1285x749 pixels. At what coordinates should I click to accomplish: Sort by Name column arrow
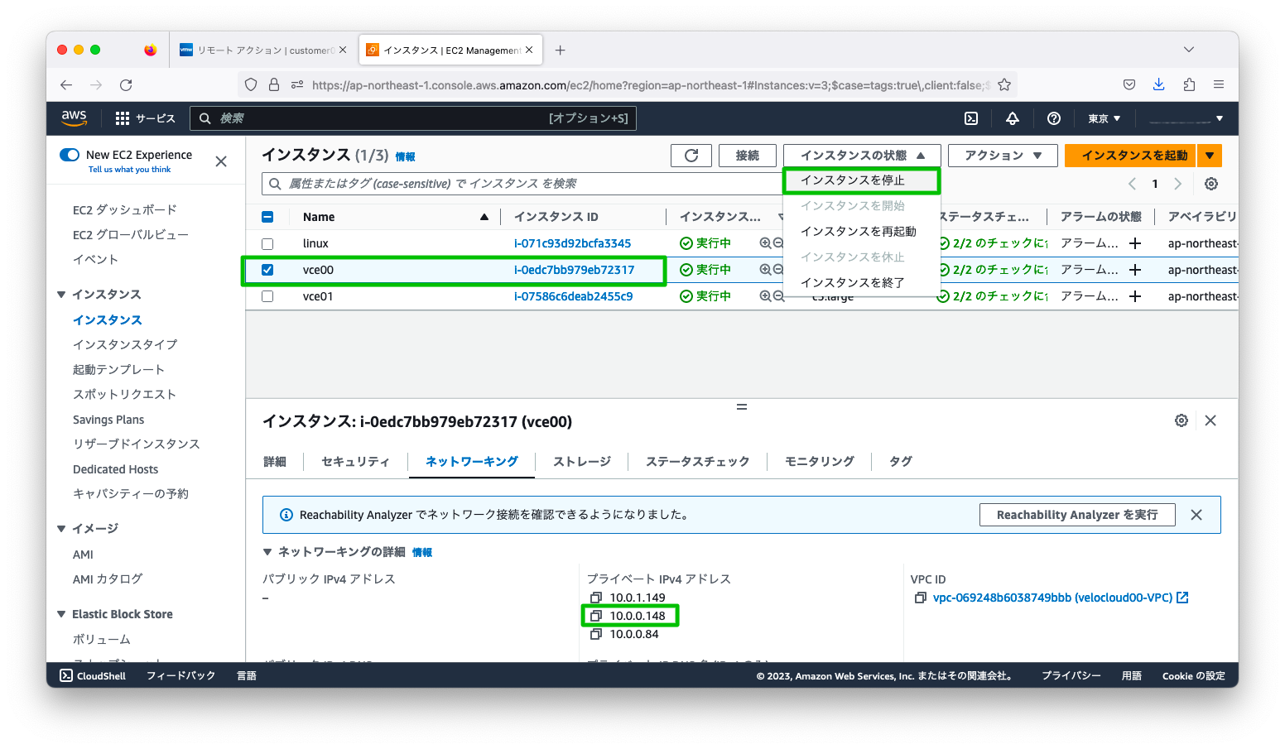pyautogui.click(x=484, y=217)
